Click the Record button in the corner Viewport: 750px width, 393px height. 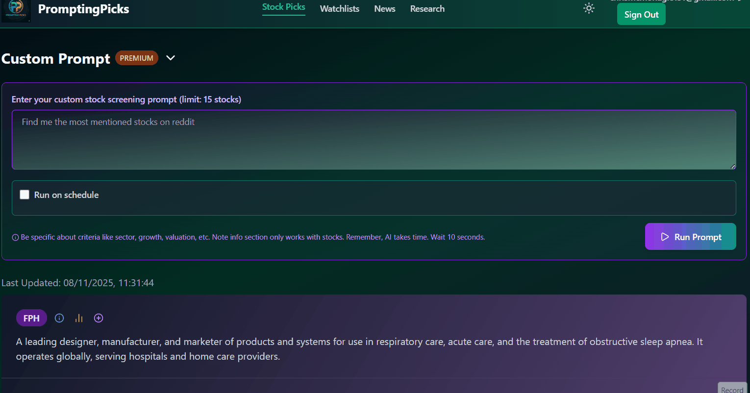(732, 389)
